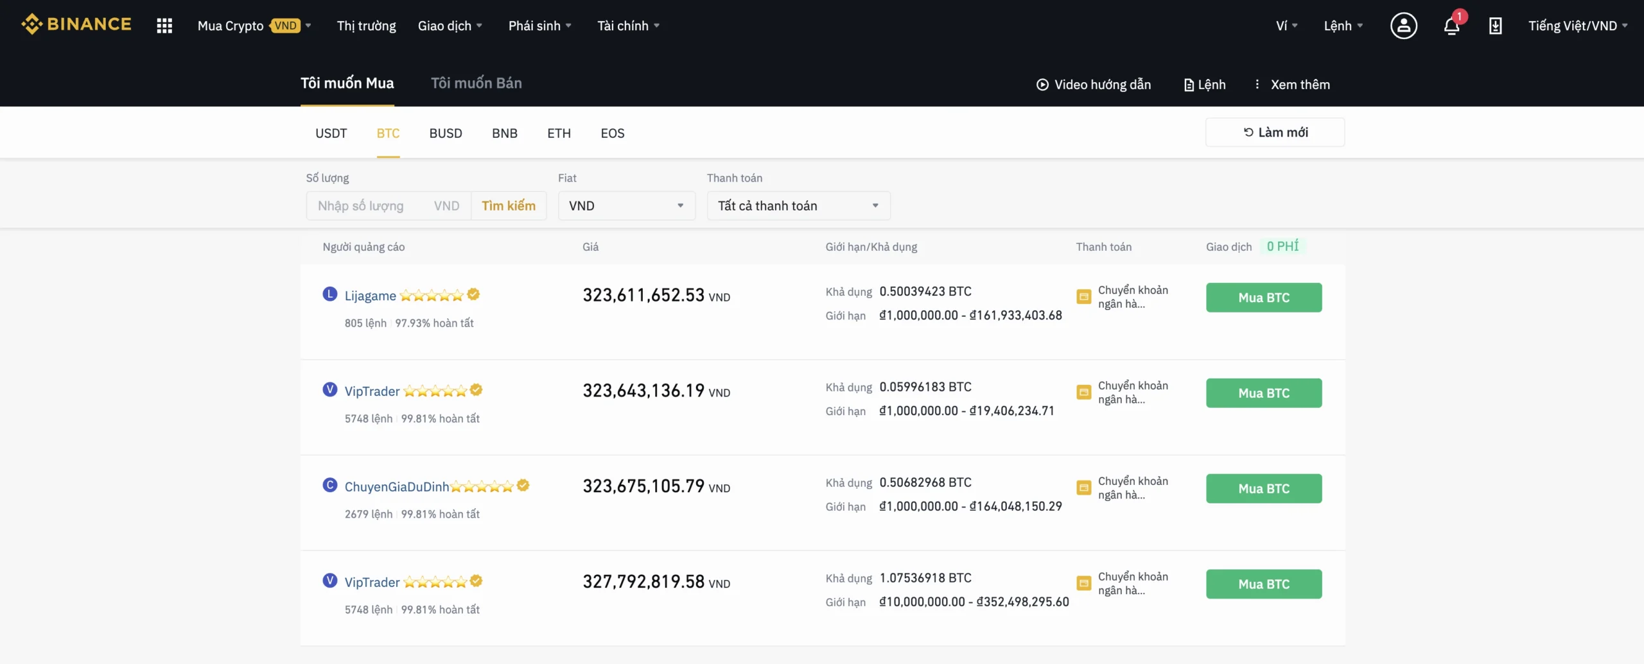Image resolution: width=1644 pixels, height=664 pixels.
Task: Click the VND badge next to Mua Crypto
Action: pos(285,26)
